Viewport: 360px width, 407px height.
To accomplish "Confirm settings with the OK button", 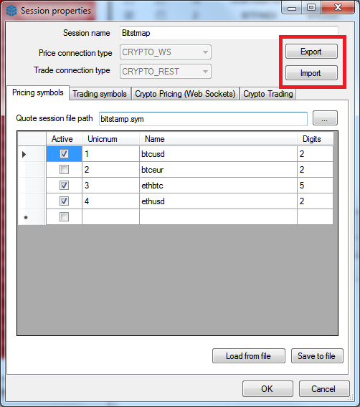I will 267,389.
